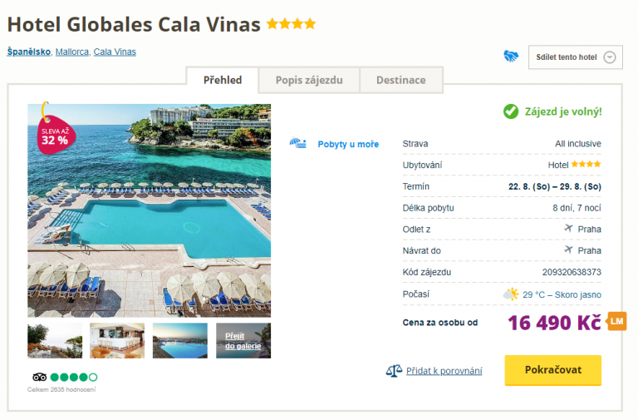The width and height of the screenshot is (638, 420).
Task: Open the 'Přidat k porovnání' link
Action: pyautogui.click(x=444, y=371)
